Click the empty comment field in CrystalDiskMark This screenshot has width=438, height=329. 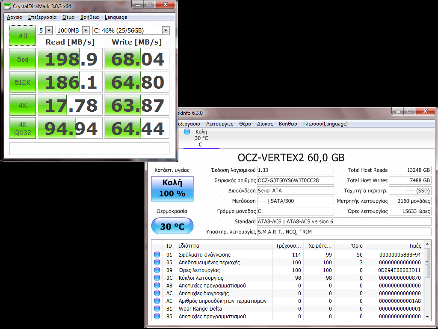point(89,149)
